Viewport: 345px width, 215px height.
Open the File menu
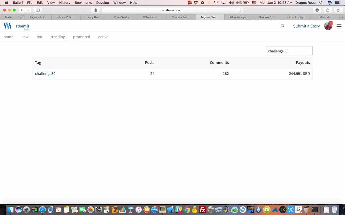(30, 3)
